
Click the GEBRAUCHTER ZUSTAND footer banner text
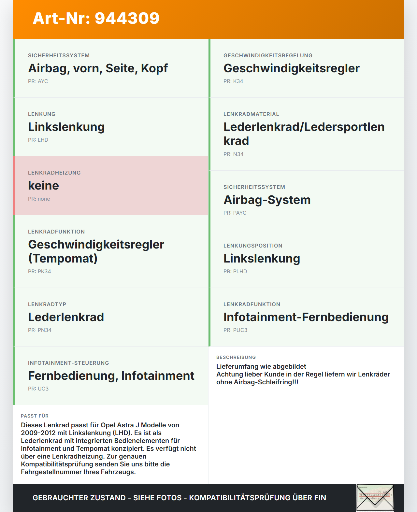click(179, 498)
